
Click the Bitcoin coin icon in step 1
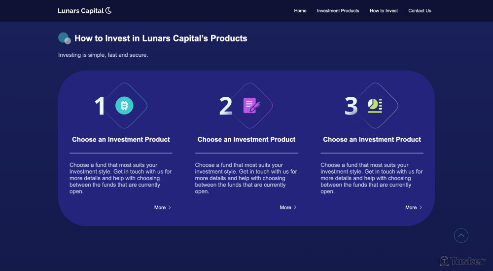tap(124, 105)
